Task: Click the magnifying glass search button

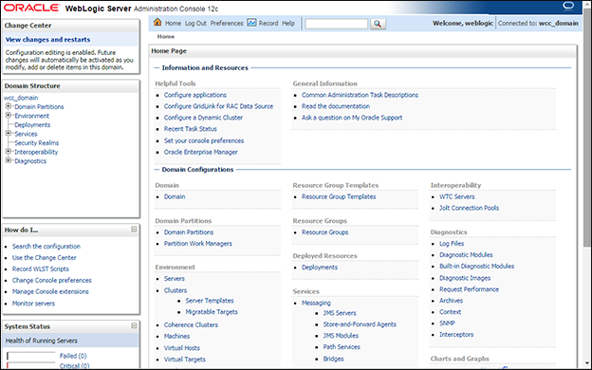Action: [378, 24]
